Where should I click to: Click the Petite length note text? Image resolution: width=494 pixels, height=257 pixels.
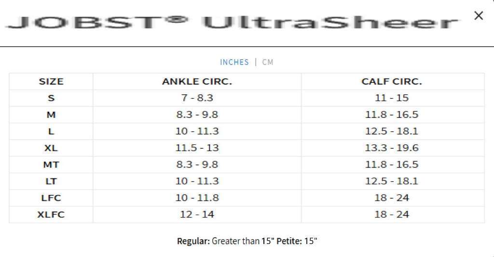[x=297, y=241]
